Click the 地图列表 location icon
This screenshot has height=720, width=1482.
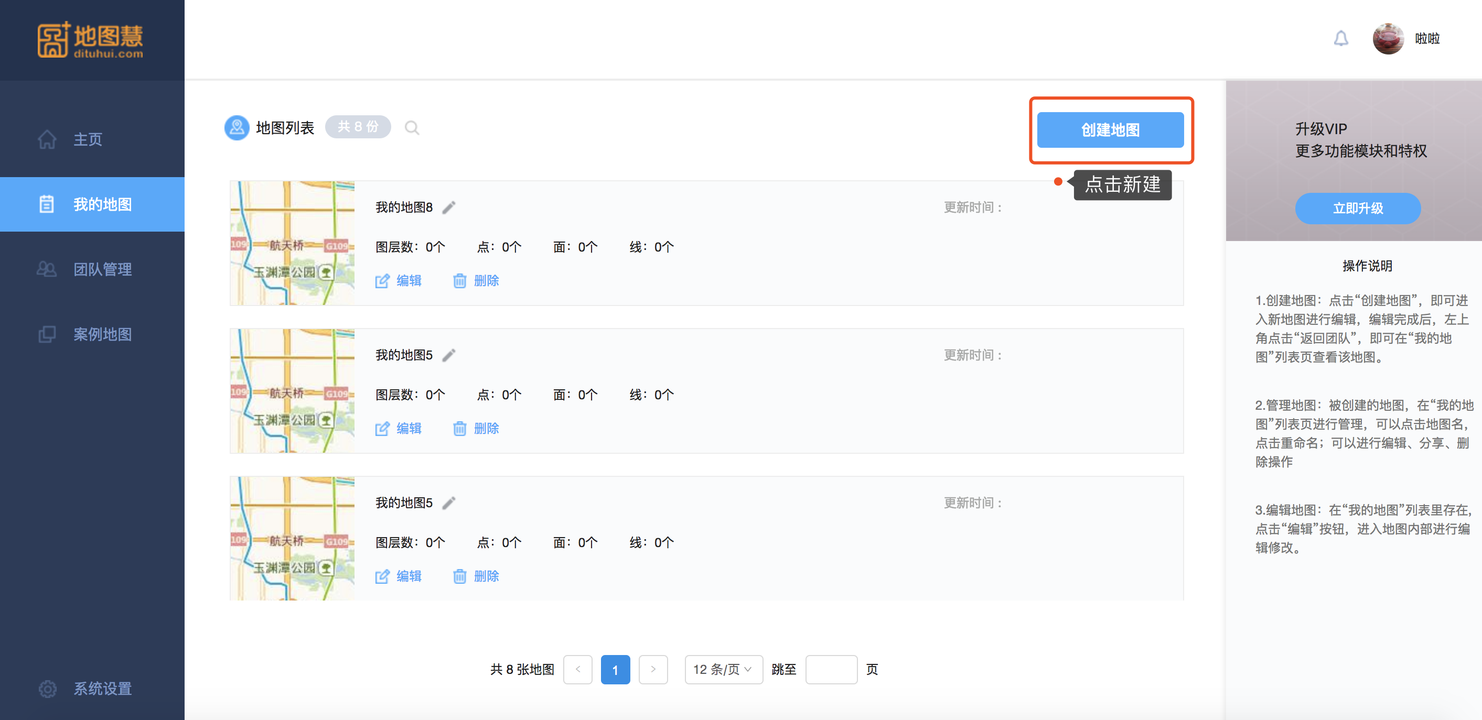[237, 128]
